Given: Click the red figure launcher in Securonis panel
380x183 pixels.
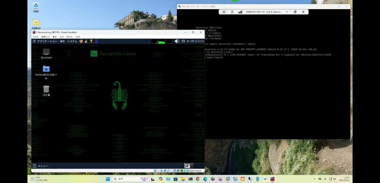Looking at the screenshot, I should (x=91, y=41).
